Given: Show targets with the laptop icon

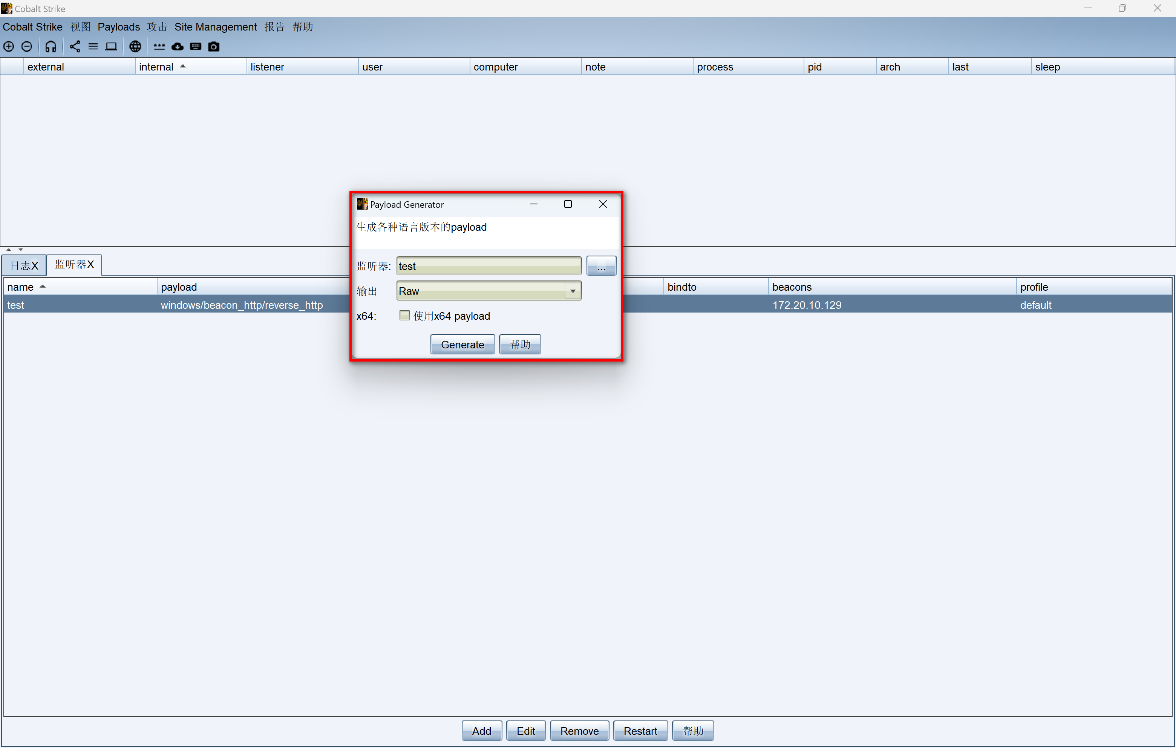Looking at the screenshot, I should 111,46.
